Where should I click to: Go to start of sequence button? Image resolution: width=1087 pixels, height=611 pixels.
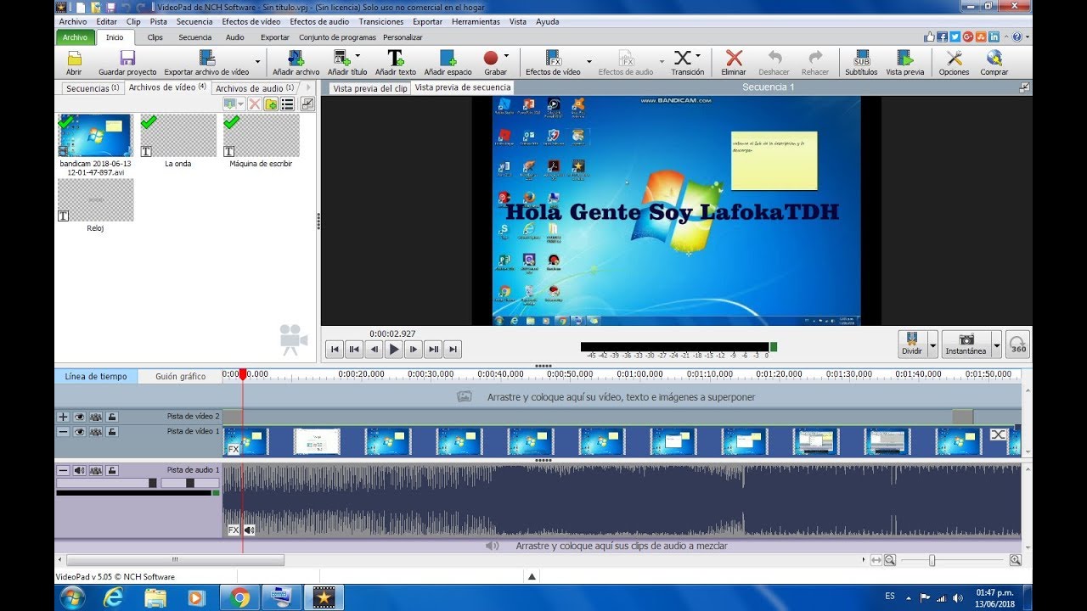(x=335, y=349)
